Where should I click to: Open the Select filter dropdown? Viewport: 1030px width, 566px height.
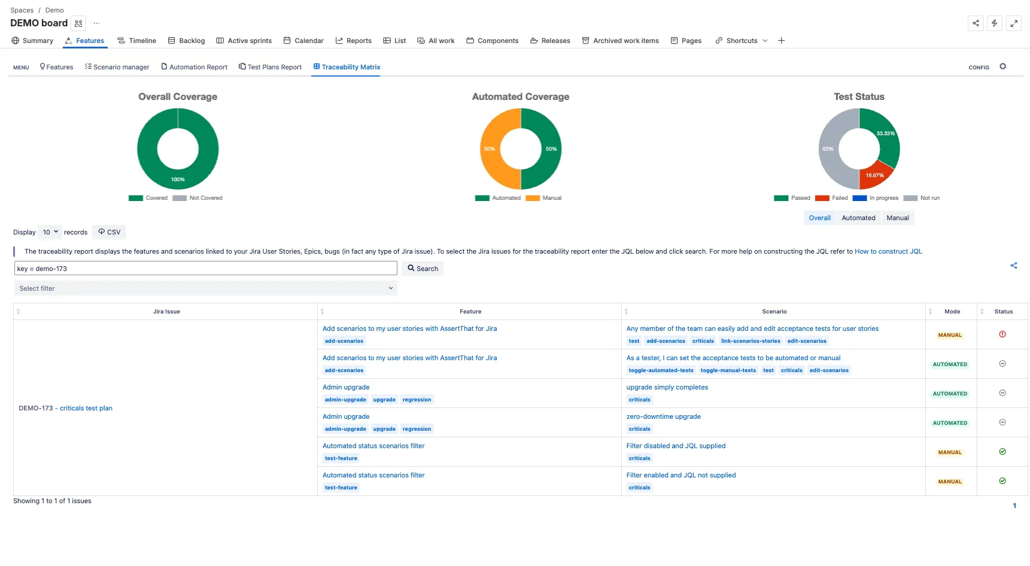pos(205,288)
